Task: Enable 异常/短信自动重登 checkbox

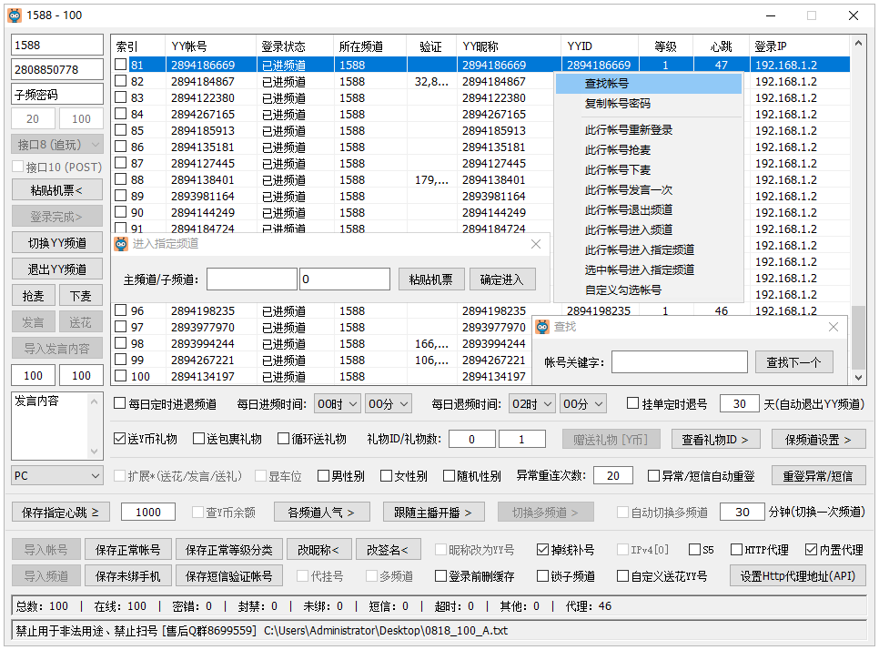Action: tap(653, 476)
